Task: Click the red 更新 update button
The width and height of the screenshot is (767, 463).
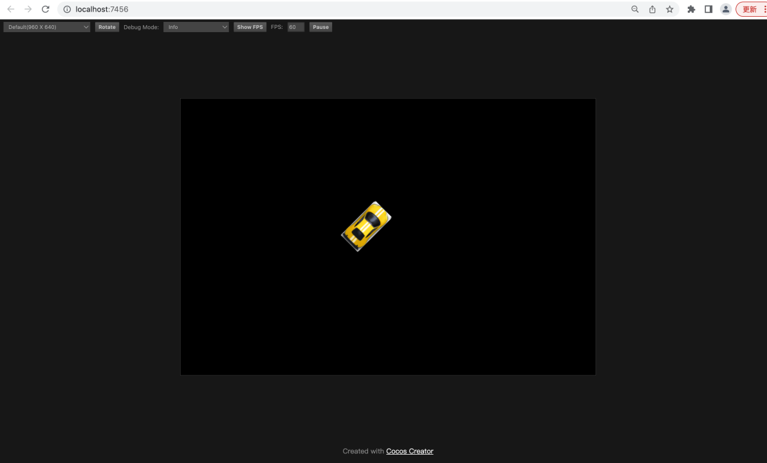Action: 752,9
